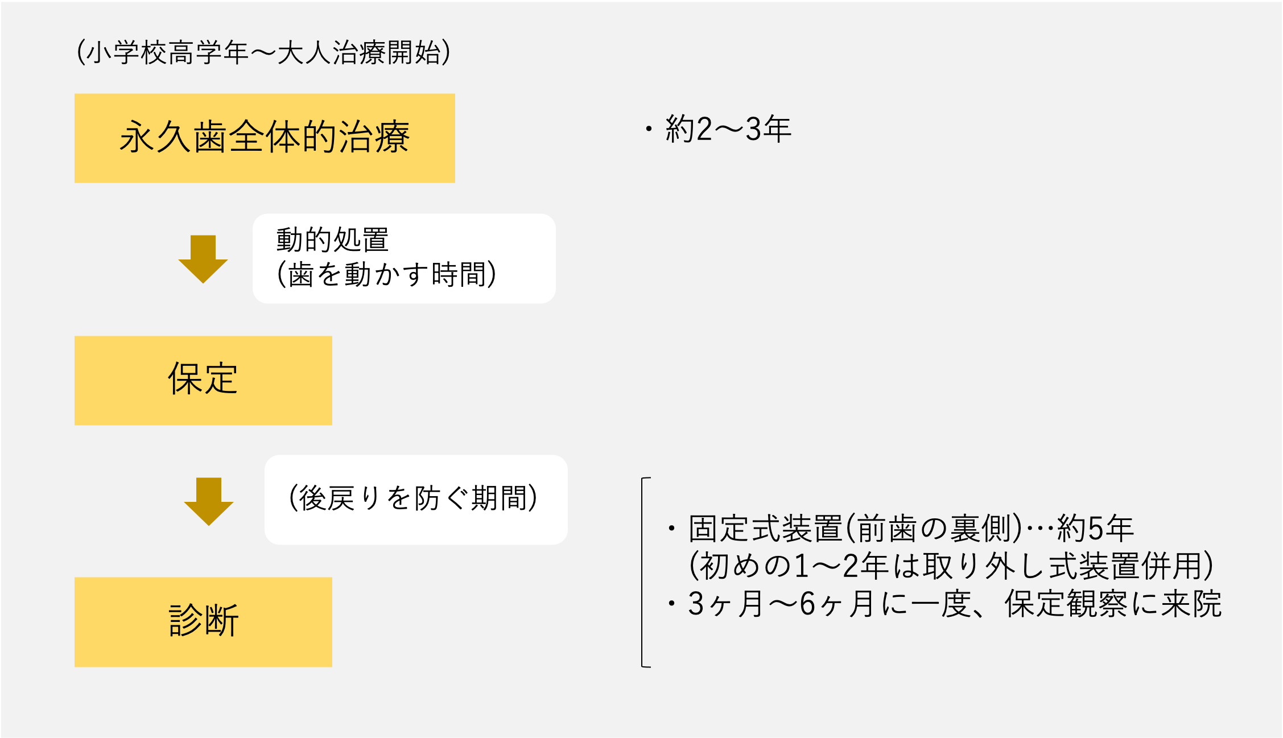Click the 約2〜3年 bullet text

click(x=728, y=129)
